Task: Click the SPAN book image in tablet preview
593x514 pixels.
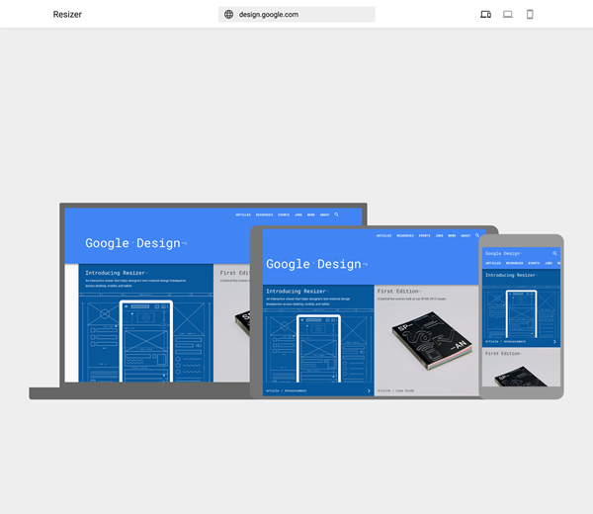Action: coord(432,340)
